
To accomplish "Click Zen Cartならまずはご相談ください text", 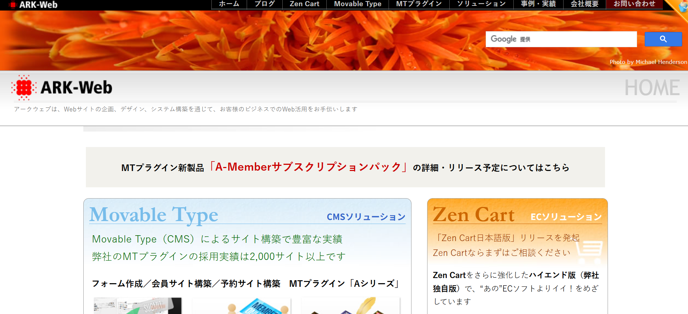I will (x=501, y=253).
